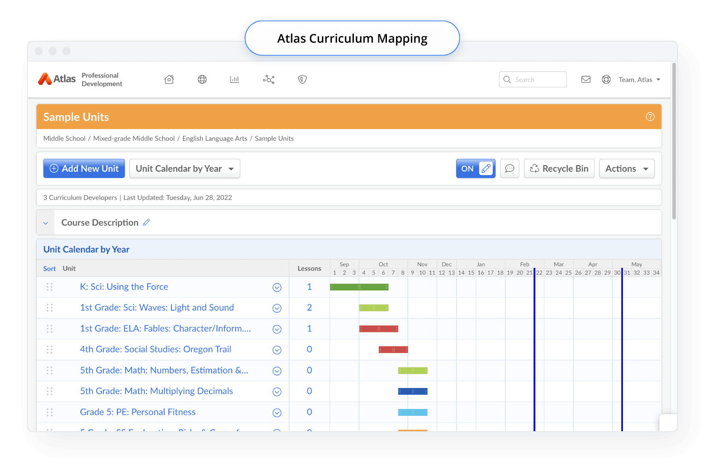Expand options for K: Sci: Using the Force
Screen dimensions: 705x468
[277, 287]
